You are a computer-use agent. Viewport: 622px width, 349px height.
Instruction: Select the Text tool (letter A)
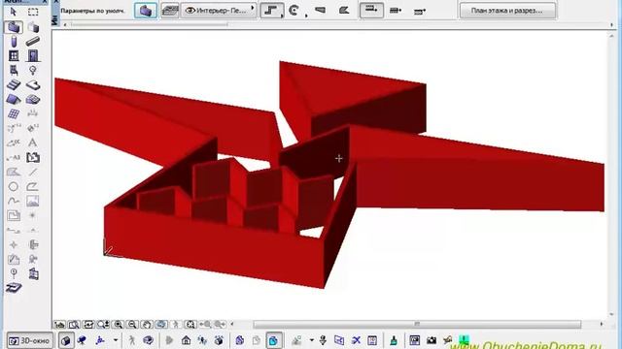pyautogui.click(x=33, y=143)
